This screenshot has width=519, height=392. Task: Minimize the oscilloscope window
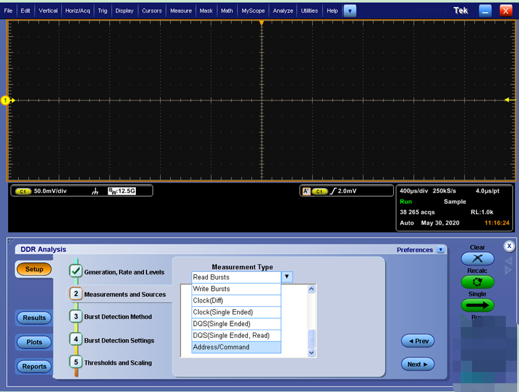click(485, 11)
